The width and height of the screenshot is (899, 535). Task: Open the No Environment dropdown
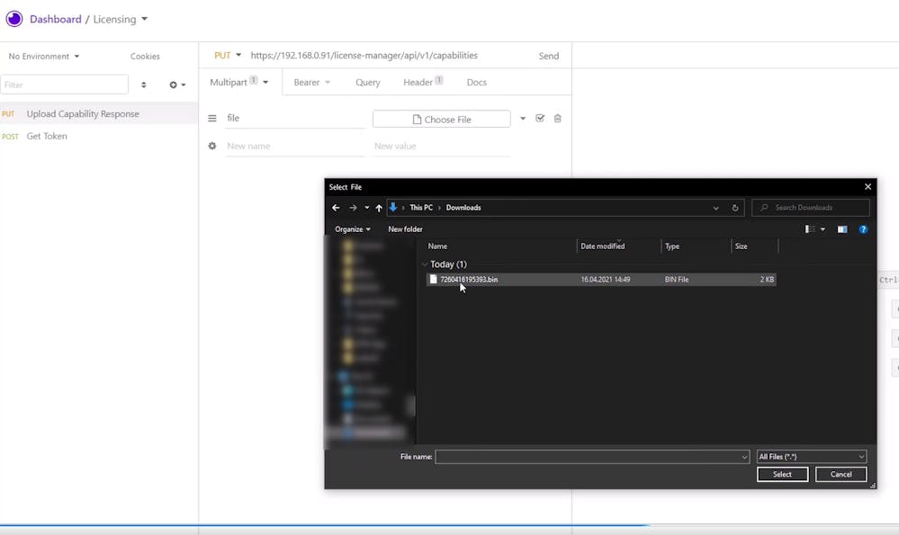point(43,56)
